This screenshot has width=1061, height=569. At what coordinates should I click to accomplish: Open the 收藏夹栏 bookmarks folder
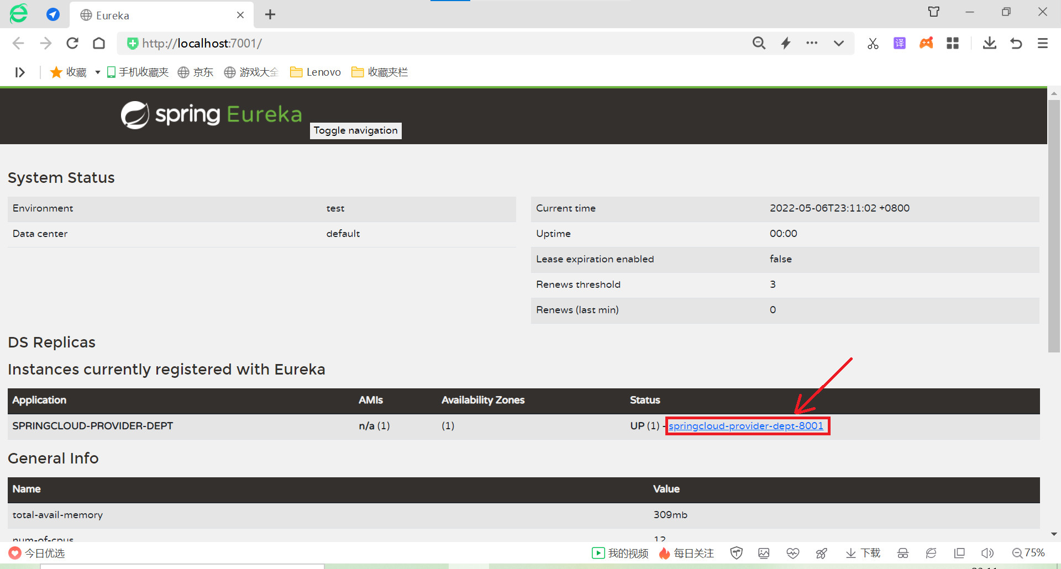pyautogui.click(x=380, y=72)
